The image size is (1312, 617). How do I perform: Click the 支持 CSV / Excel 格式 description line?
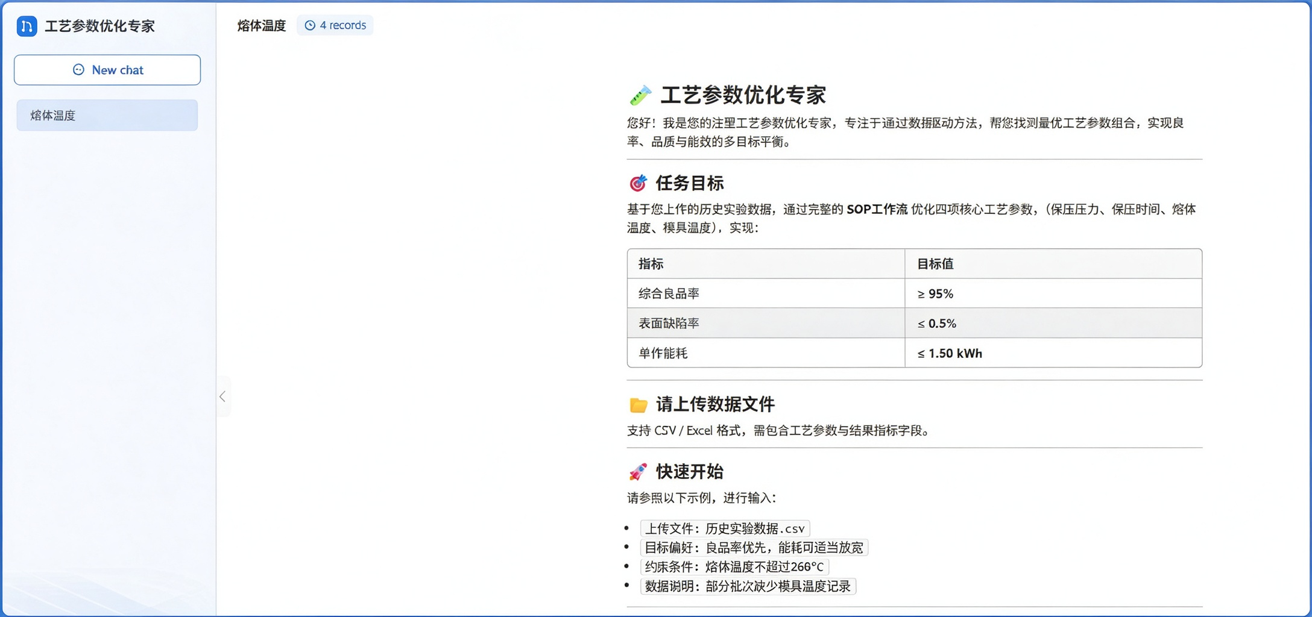click(x=781, y=430)
